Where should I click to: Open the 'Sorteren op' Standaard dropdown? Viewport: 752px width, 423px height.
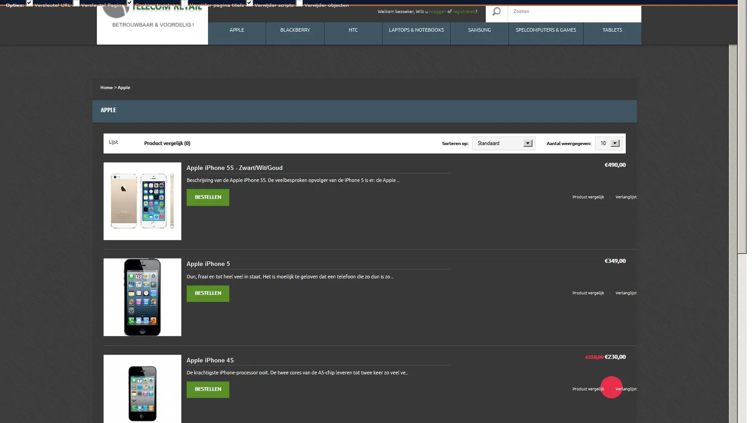504,143
